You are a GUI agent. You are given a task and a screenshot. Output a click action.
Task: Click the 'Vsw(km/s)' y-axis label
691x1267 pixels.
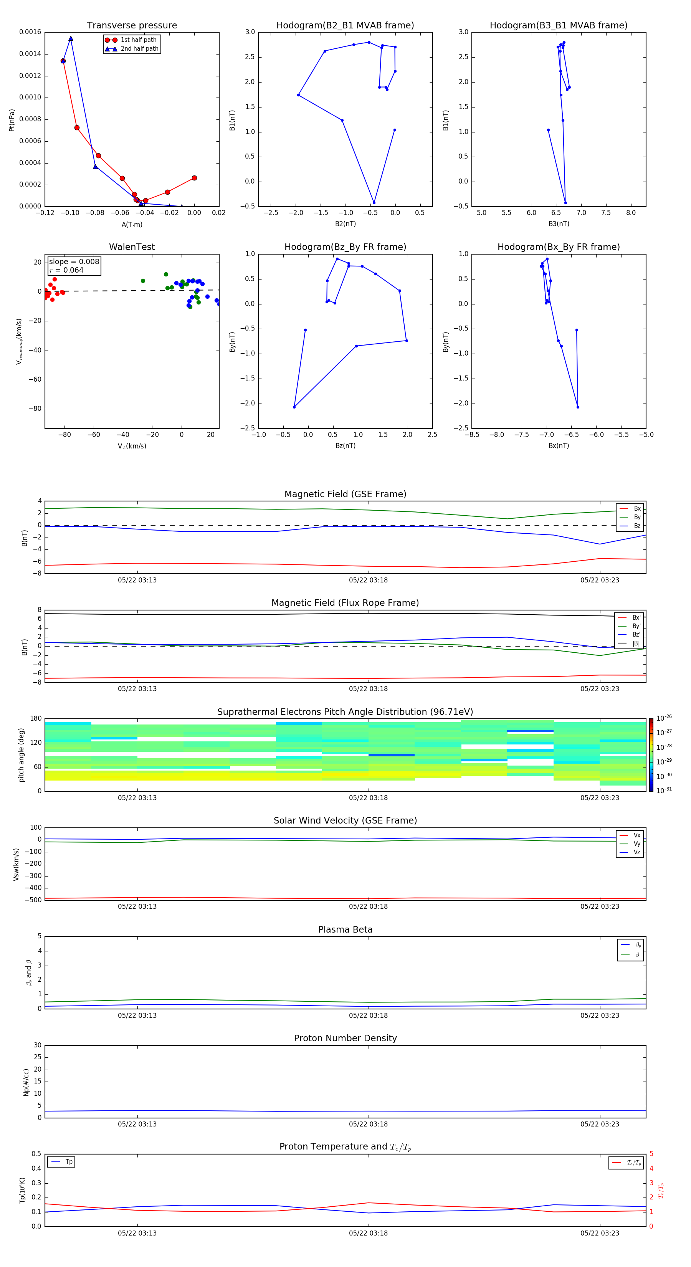click(16, 864)
